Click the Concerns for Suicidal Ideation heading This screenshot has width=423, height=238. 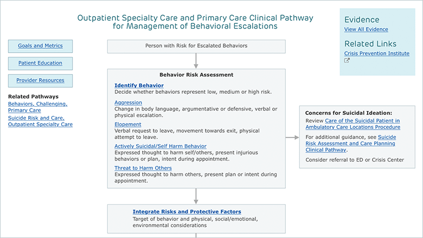coord(349,113)
